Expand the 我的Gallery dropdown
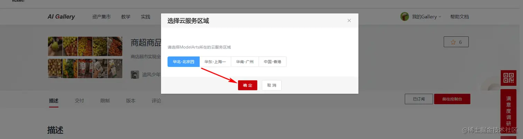Viewport: 523px width, 139px height. (426, 17)
